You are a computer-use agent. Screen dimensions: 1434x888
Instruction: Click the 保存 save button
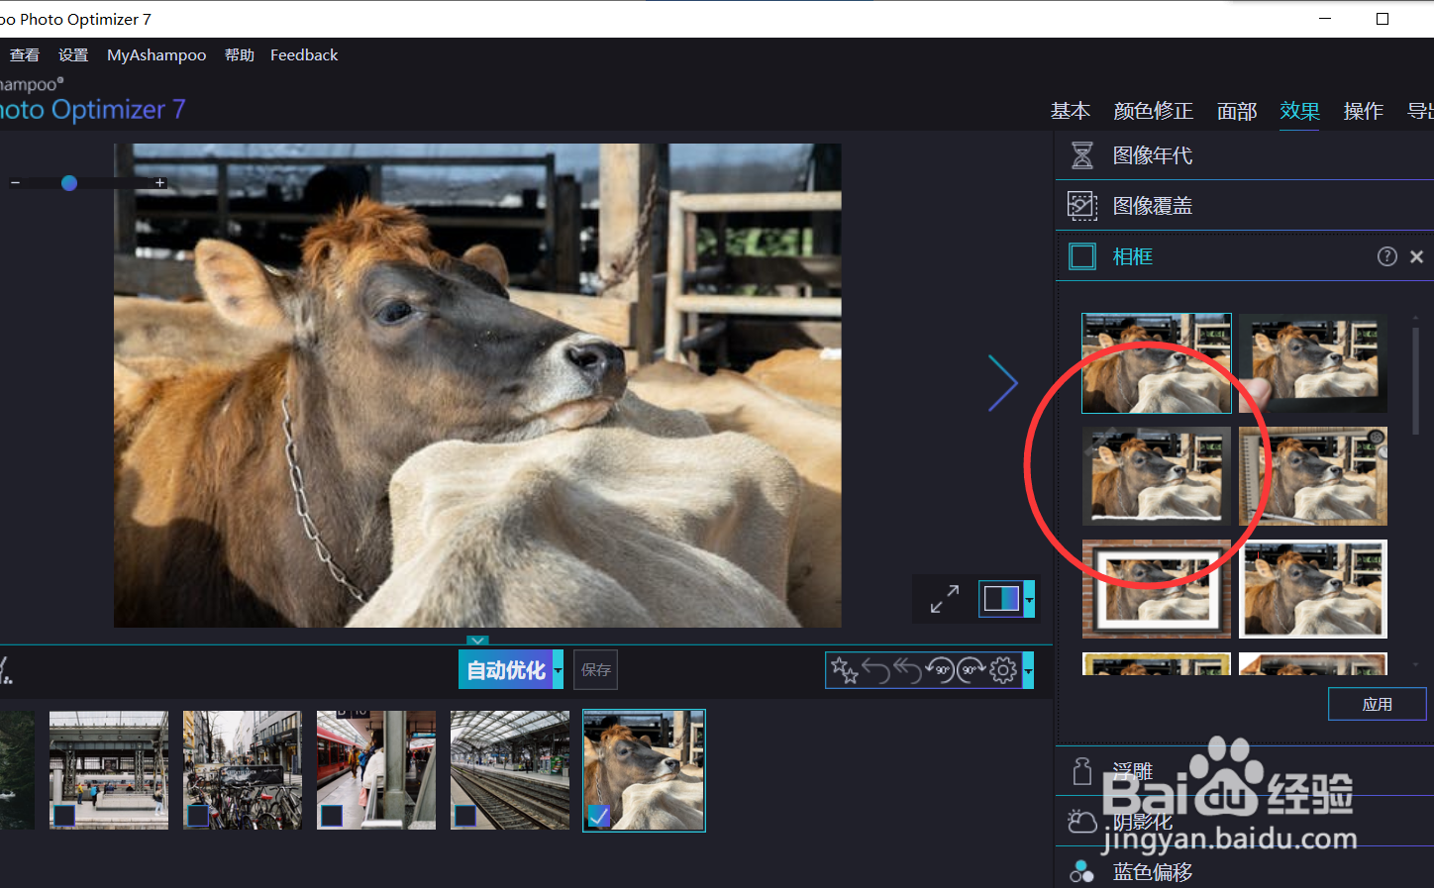coord(596,670)
